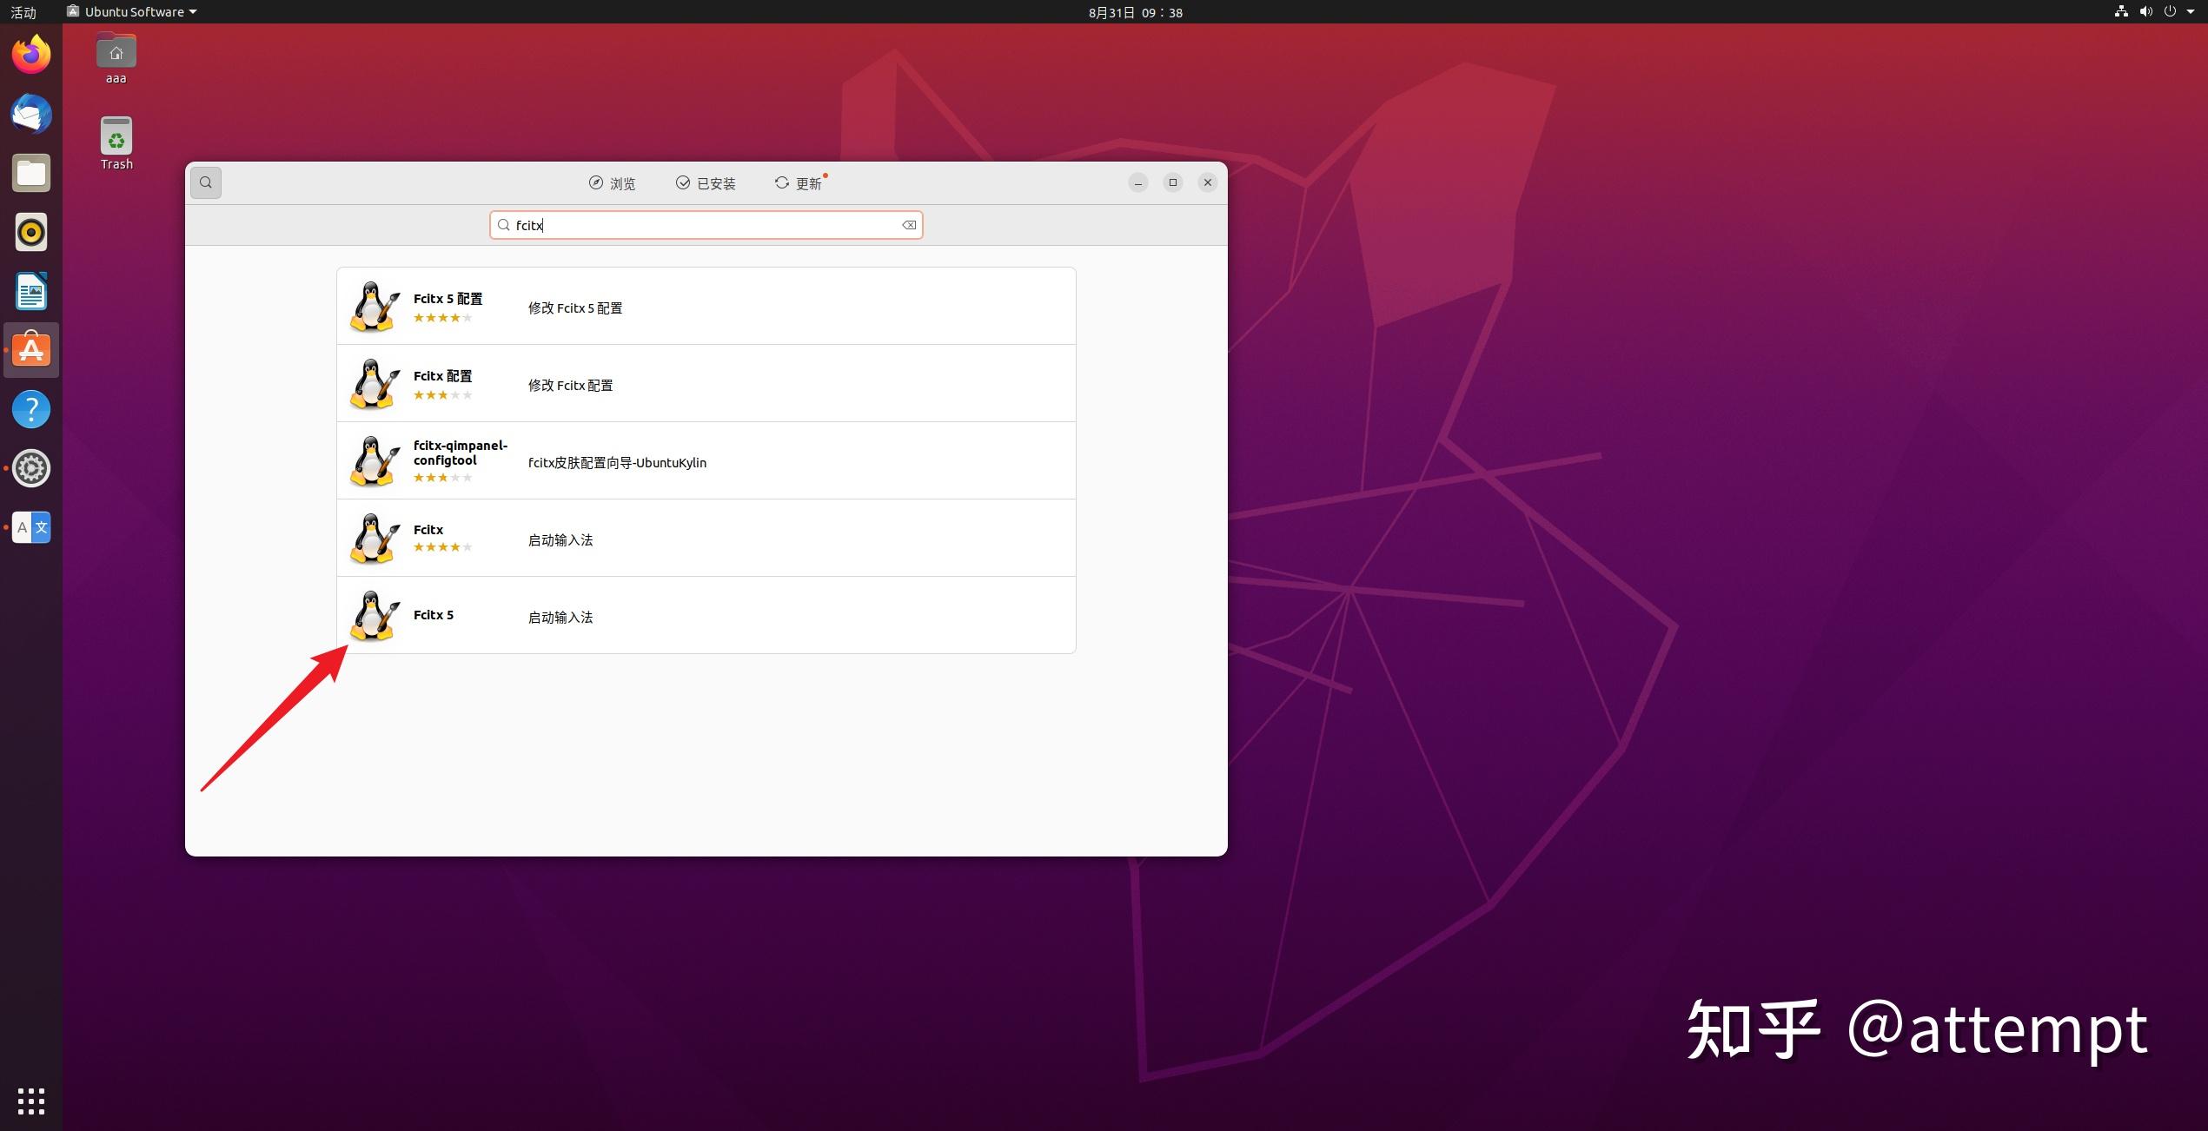
Task: Select the 已安装 filter toggle
Action: pyautogui.click(x=706, y=182)
